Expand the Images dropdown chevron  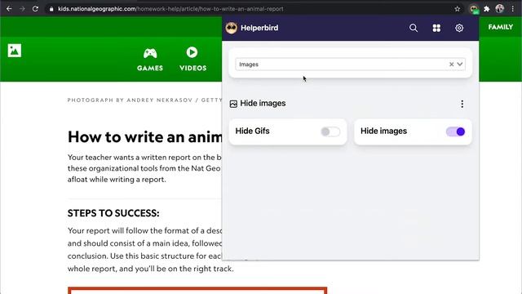pos(460,65)
